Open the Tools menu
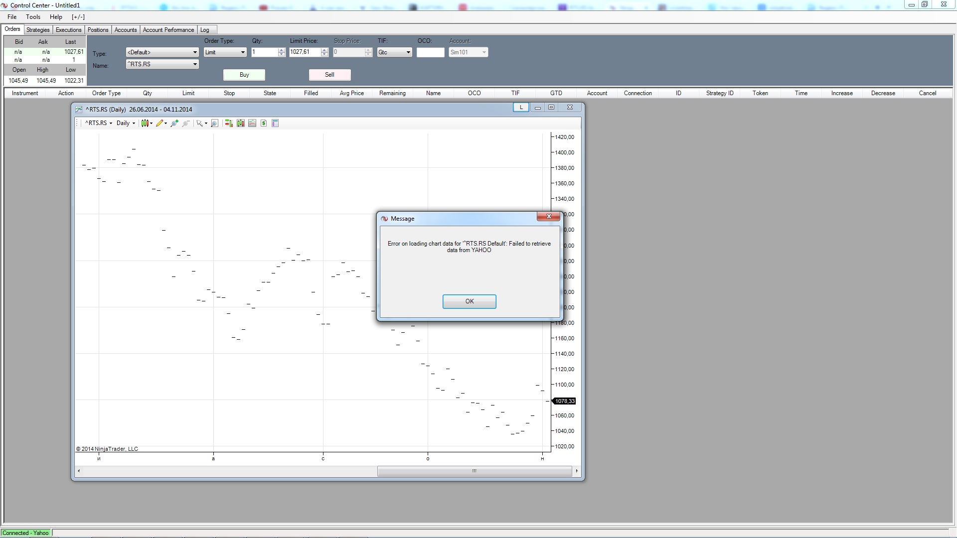 [33, 17]
